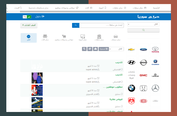Open the Toyota brand listings
Screen dimensions: 177x116
[x=155, y=50]
